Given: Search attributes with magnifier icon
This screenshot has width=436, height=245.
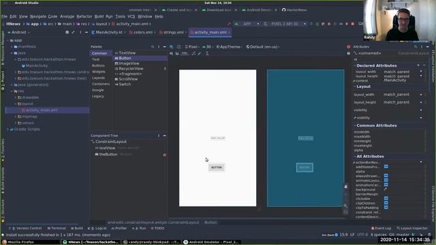Looking at the screenshot, I should pos(416,47).
